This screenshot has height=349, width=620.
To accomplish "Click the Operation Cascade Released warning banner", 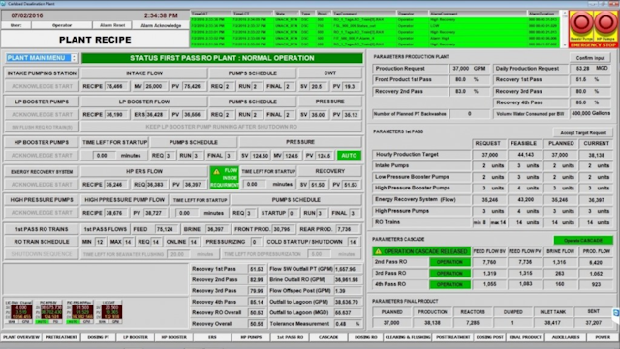I will click(421, 251).
